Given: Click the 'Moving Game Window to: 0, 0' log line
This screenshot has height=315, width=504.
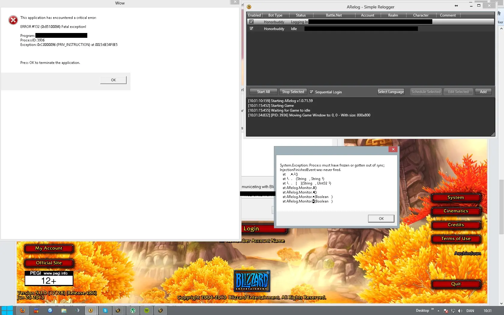Looking at the screenshot, I should click(309, 115).
